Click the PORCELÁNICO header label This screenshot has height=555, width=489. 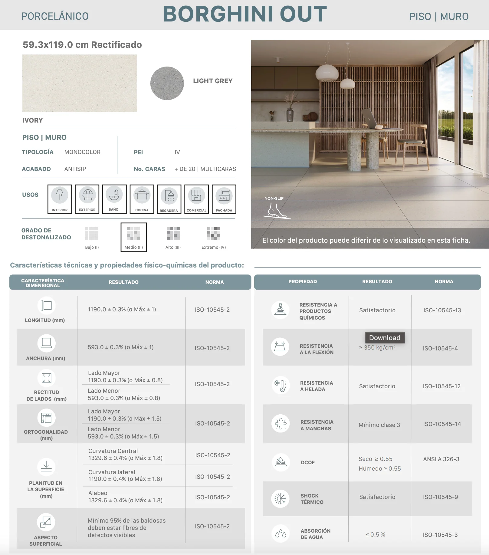tap(55, 16)
